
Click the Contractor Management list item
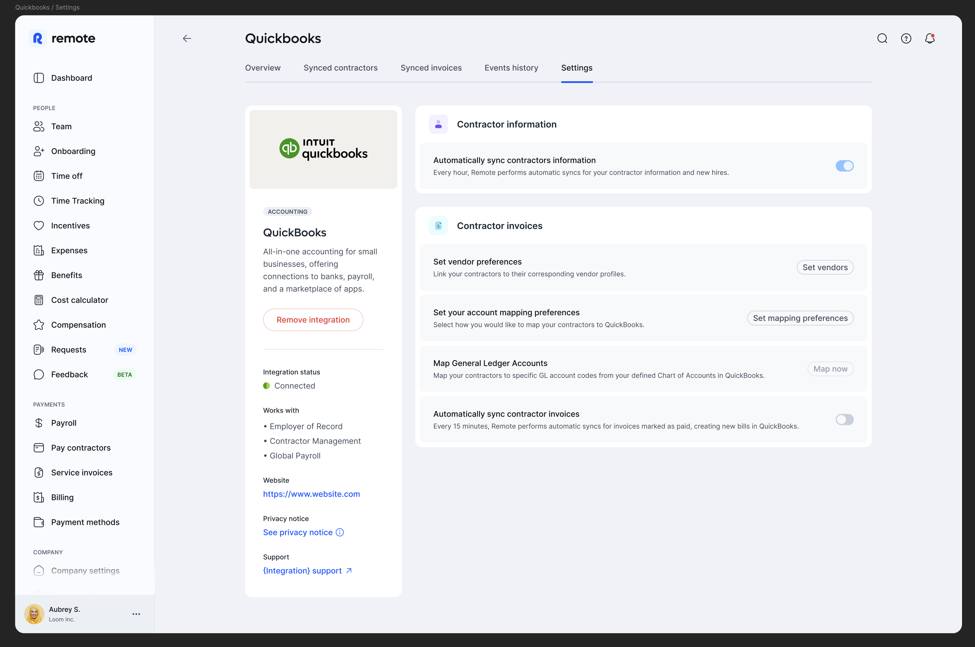[315, 441]
